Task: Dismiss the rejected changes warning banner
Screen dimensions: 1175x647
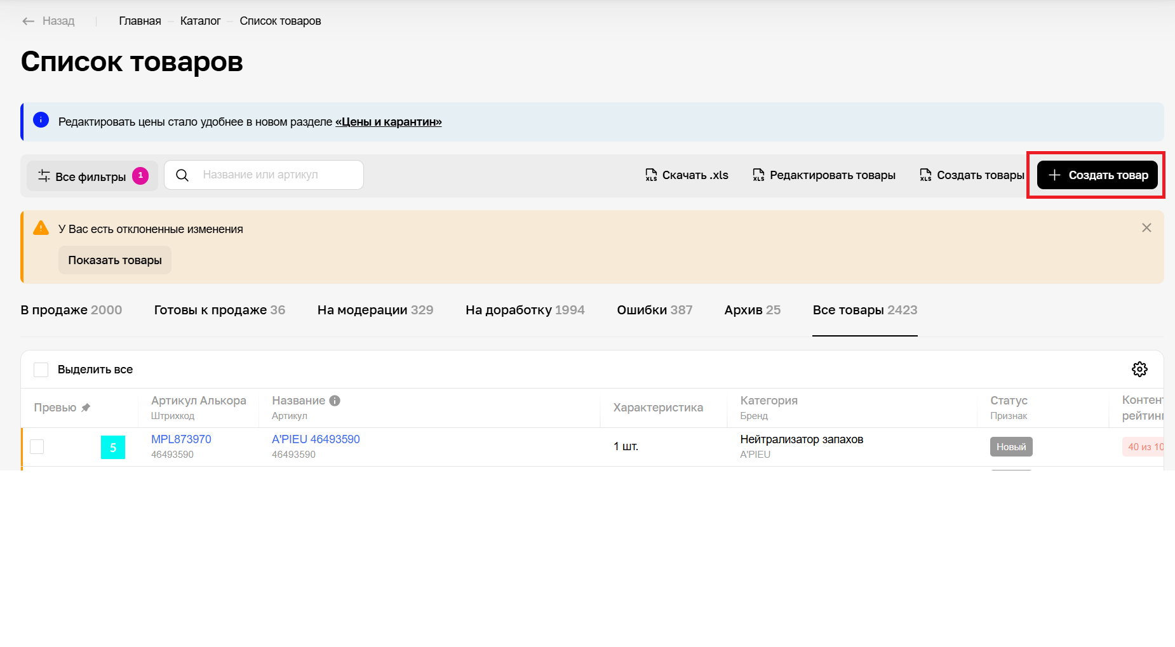Action: [1146, 228]
